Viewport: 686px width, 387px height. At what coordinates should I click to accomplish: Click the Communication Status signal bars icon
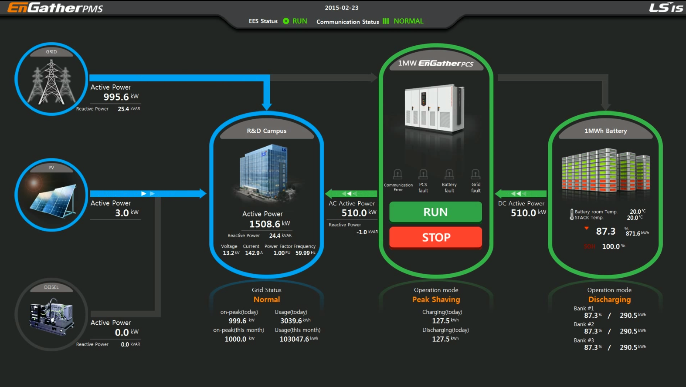click(x=386, y=21)
